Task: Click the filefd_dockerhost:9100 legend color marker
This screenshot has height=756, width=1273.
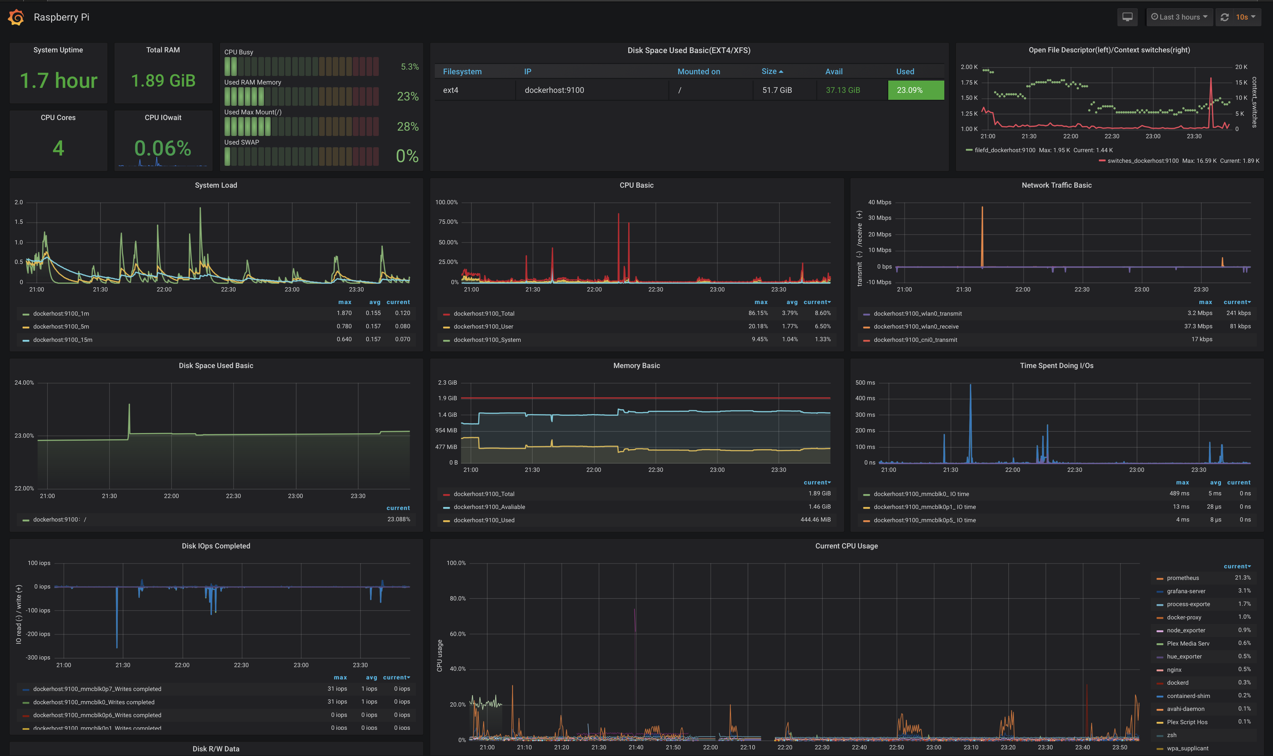Action: (x=969, y=150)
